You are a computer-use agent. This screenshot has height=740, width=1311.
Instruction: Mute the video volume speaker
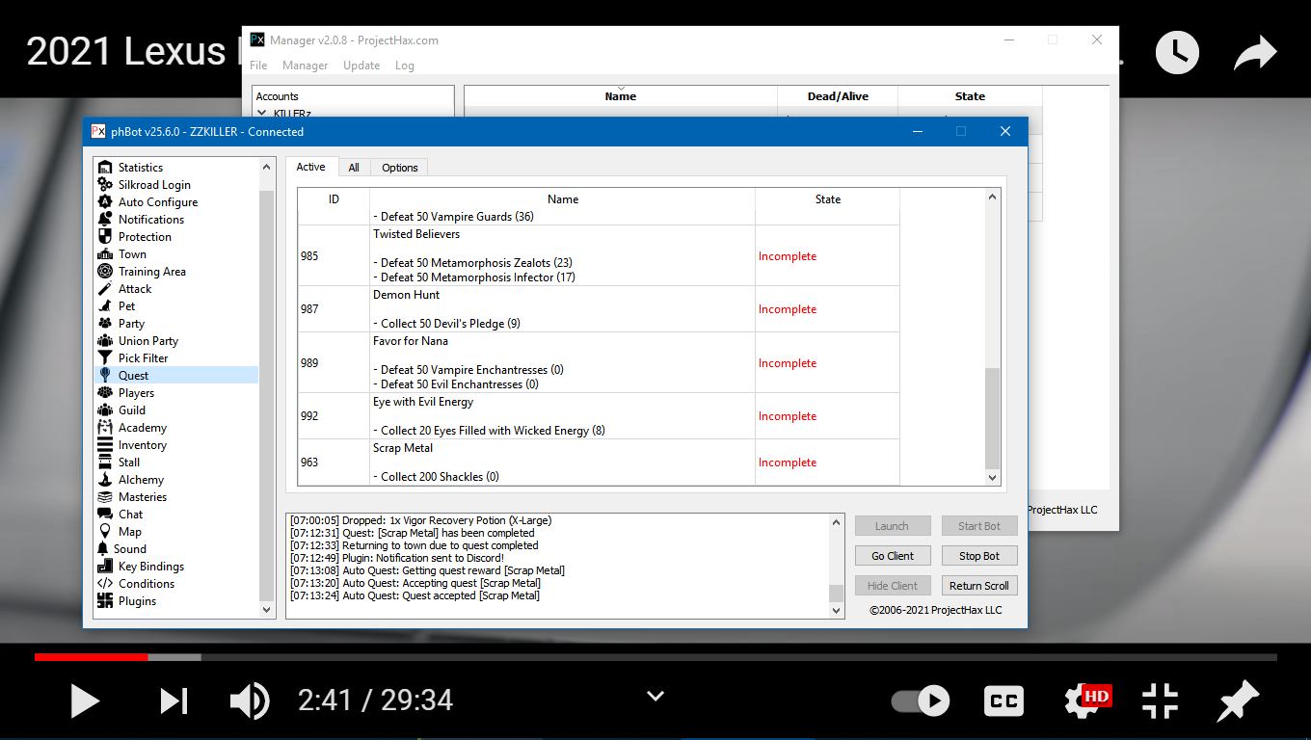click(249, 700)
